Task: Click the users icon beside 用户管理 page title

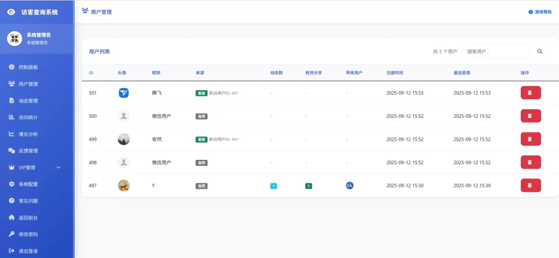Action: (85, 10)
